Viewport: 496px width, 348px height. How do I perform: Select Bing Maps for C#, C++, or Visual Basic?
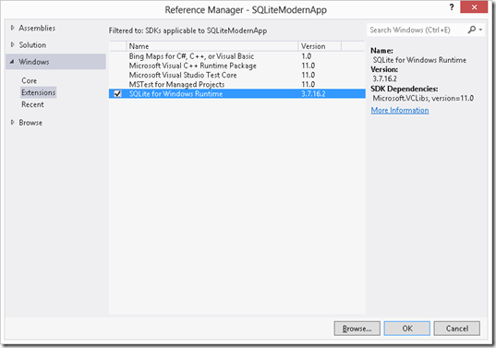tap(191, 56)
